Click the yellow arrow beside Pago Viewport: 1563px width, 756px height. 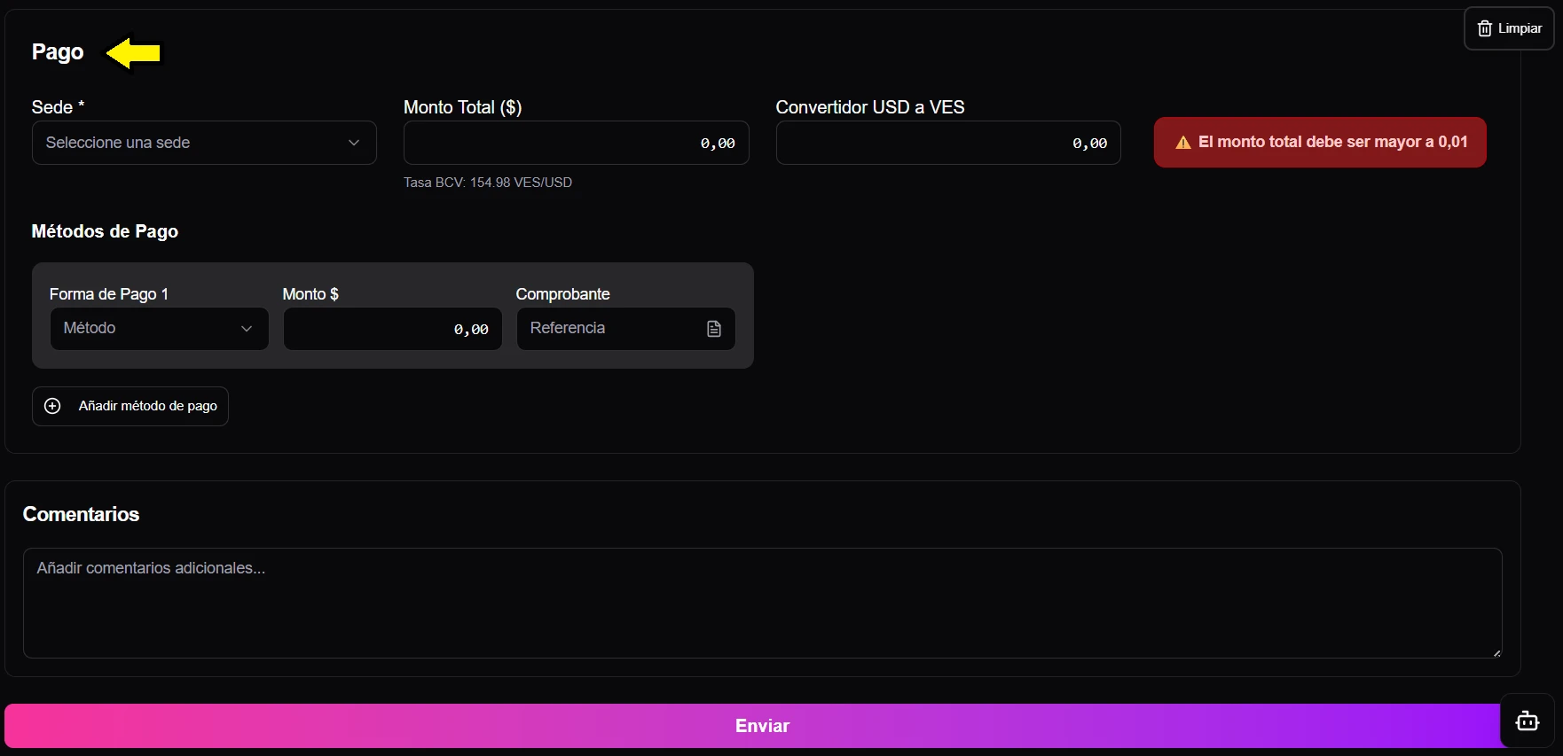tap(133, 53)
